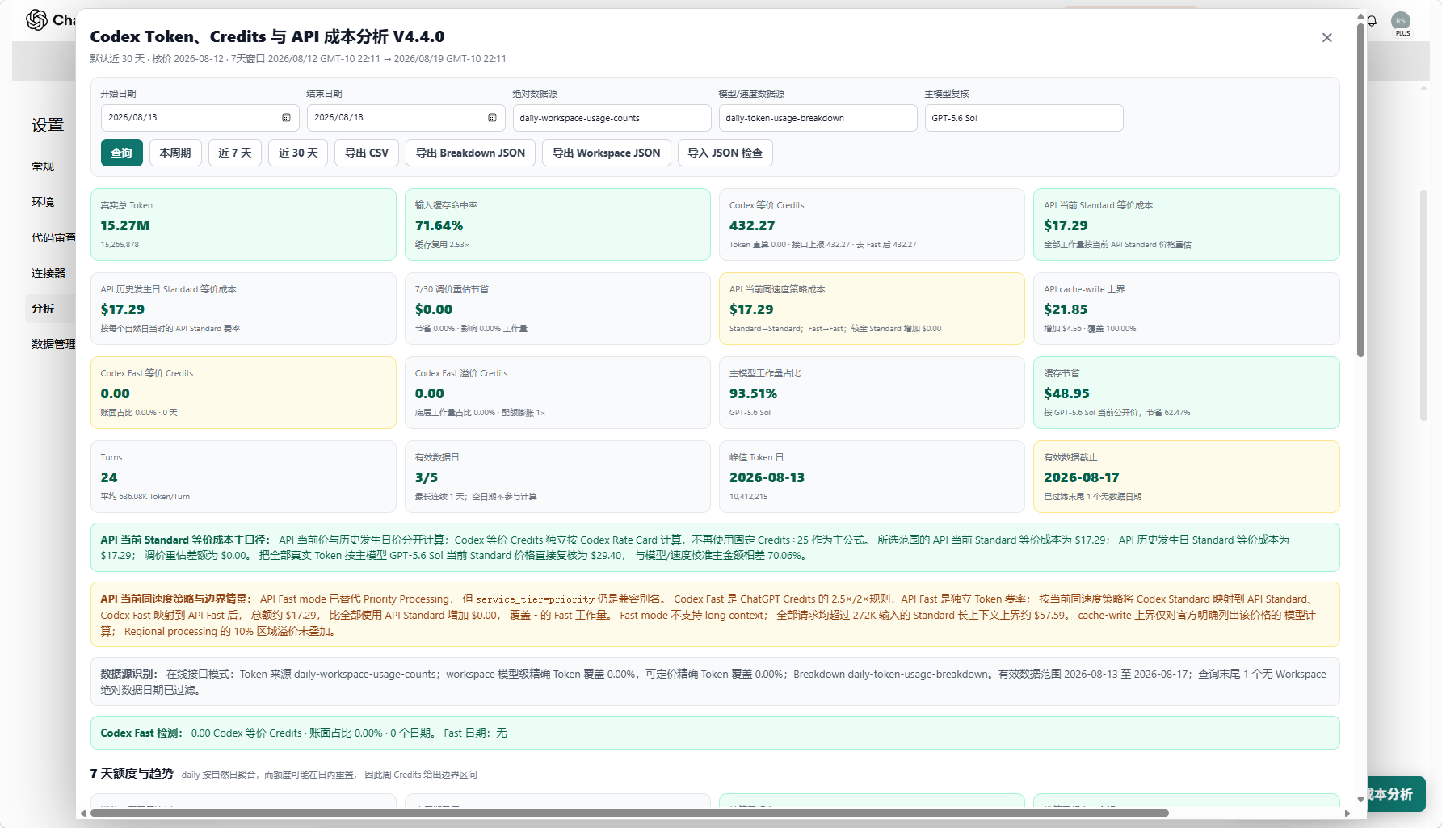Close the Codex cost analysis dialog
This screenshot has height=828, width=1442.
coord(1326,37)
